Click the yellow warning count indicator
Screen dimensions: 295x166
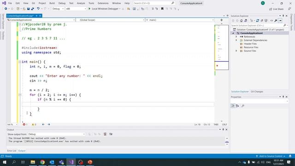34,125
